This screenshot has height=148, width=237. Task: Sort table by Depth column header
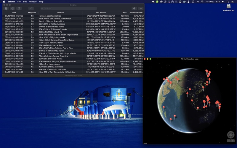click(x=124, y=13)
